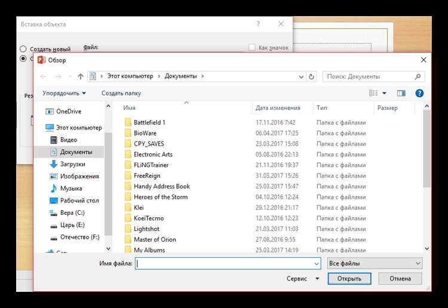This screenshot has height=308, width=448.
Task: Click the search magnifier icon
Action: click(418, 76)
